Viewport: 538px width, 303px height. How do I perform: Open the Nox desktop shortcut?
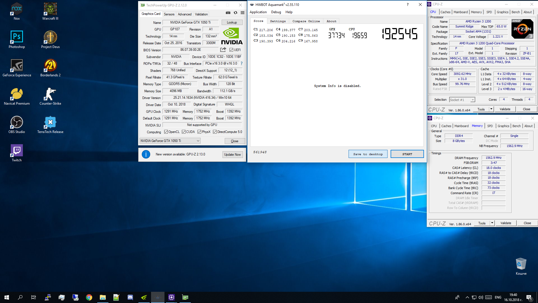17,11
